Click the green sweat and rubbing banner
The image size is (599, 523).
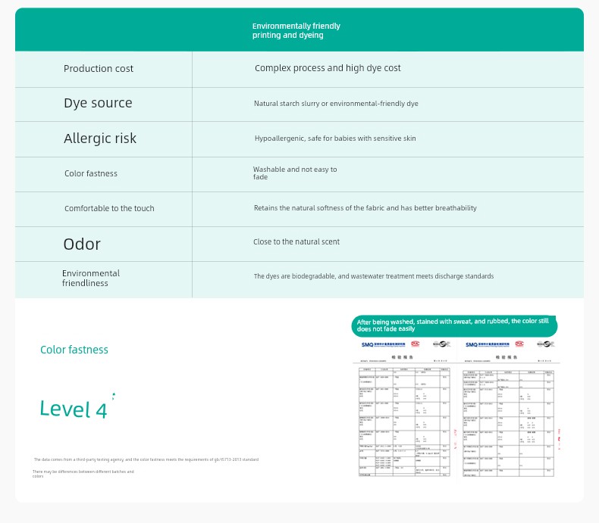tap(454, 325)
